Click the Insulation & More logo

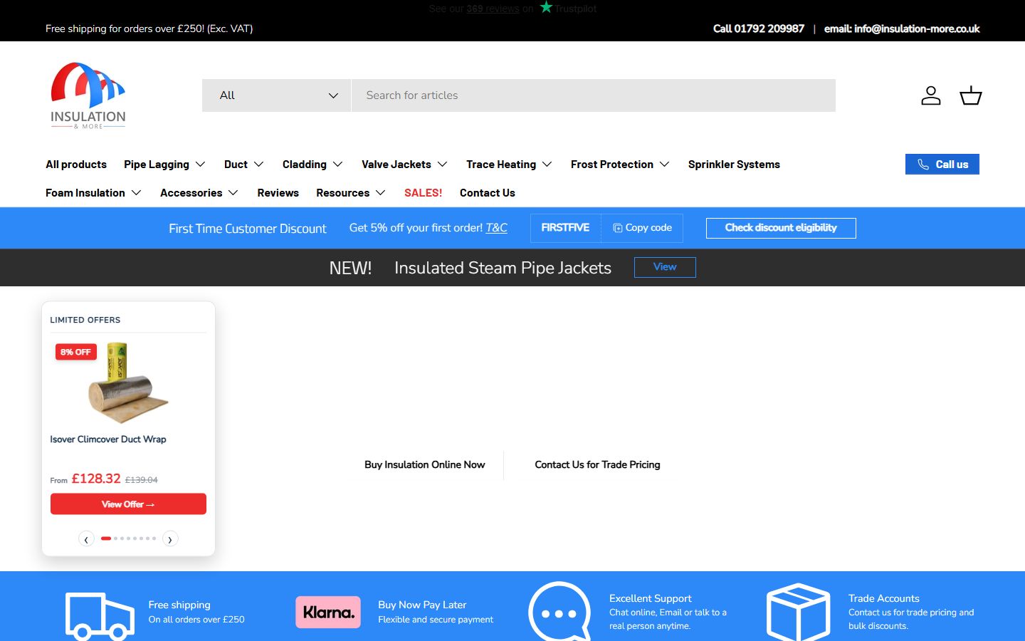[88, 95]
